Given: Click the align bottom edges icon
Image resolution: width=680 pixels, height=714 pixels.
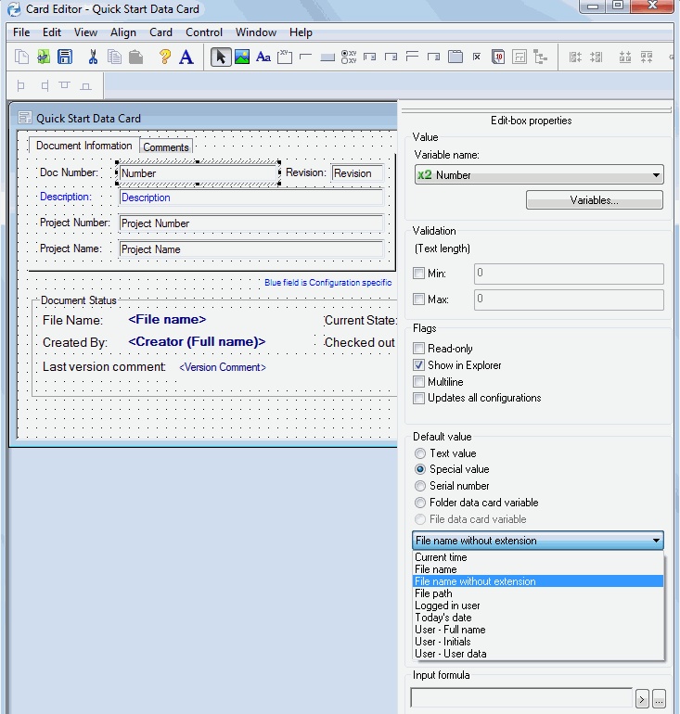Looking at the screenshot, I should pos(85,85).
